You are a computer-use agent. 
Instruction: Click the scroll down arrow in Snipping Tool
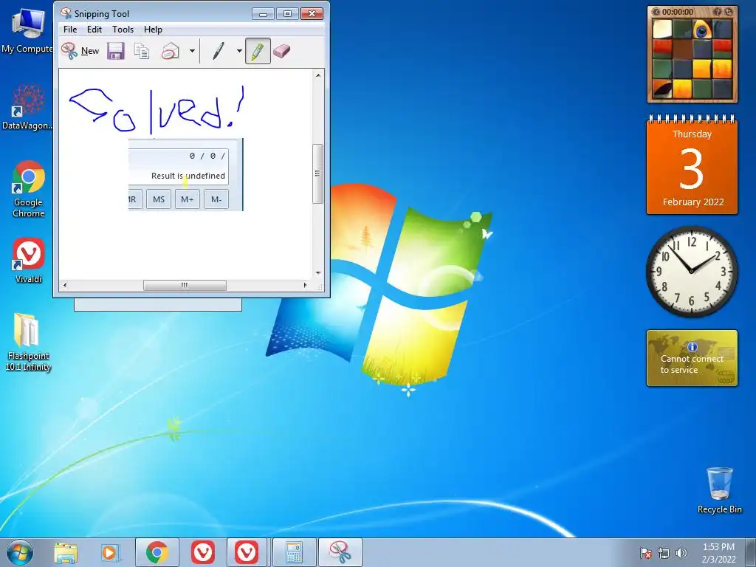pos(318,273)
